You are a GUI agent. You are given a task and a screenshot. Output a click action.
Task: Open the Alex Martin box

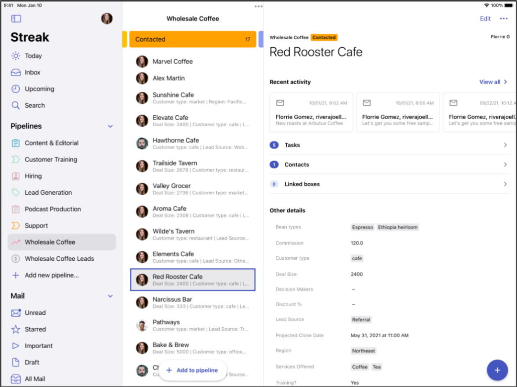pyautogui.click(x=192, y=78)
